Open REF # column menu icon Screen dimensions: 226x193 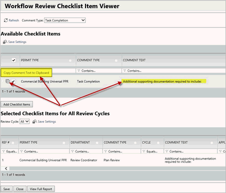12,143
